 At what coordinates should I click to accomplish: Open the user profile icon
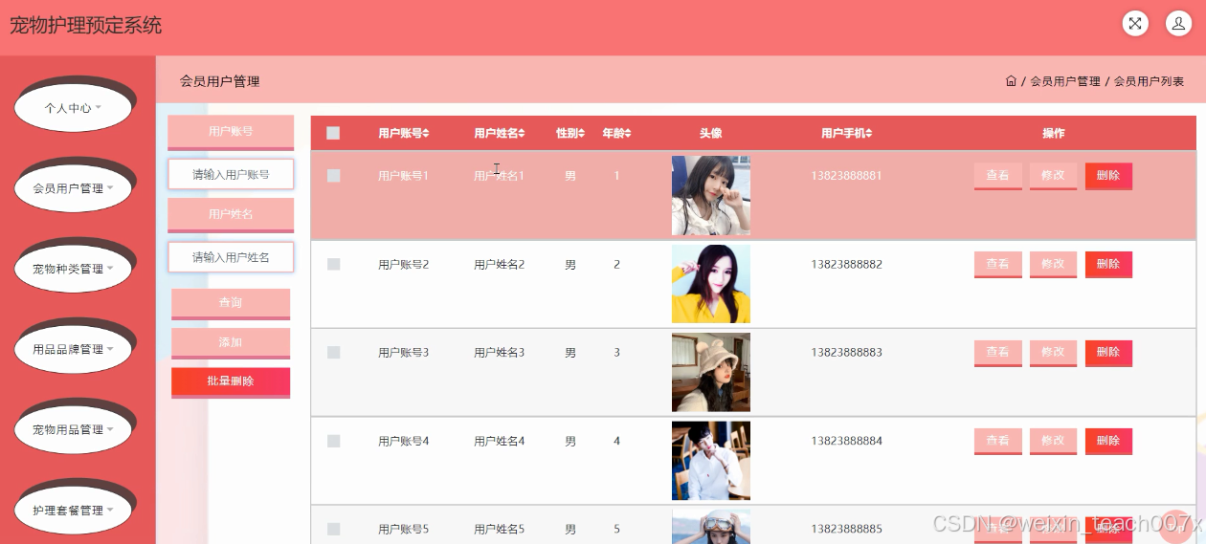1178,24
